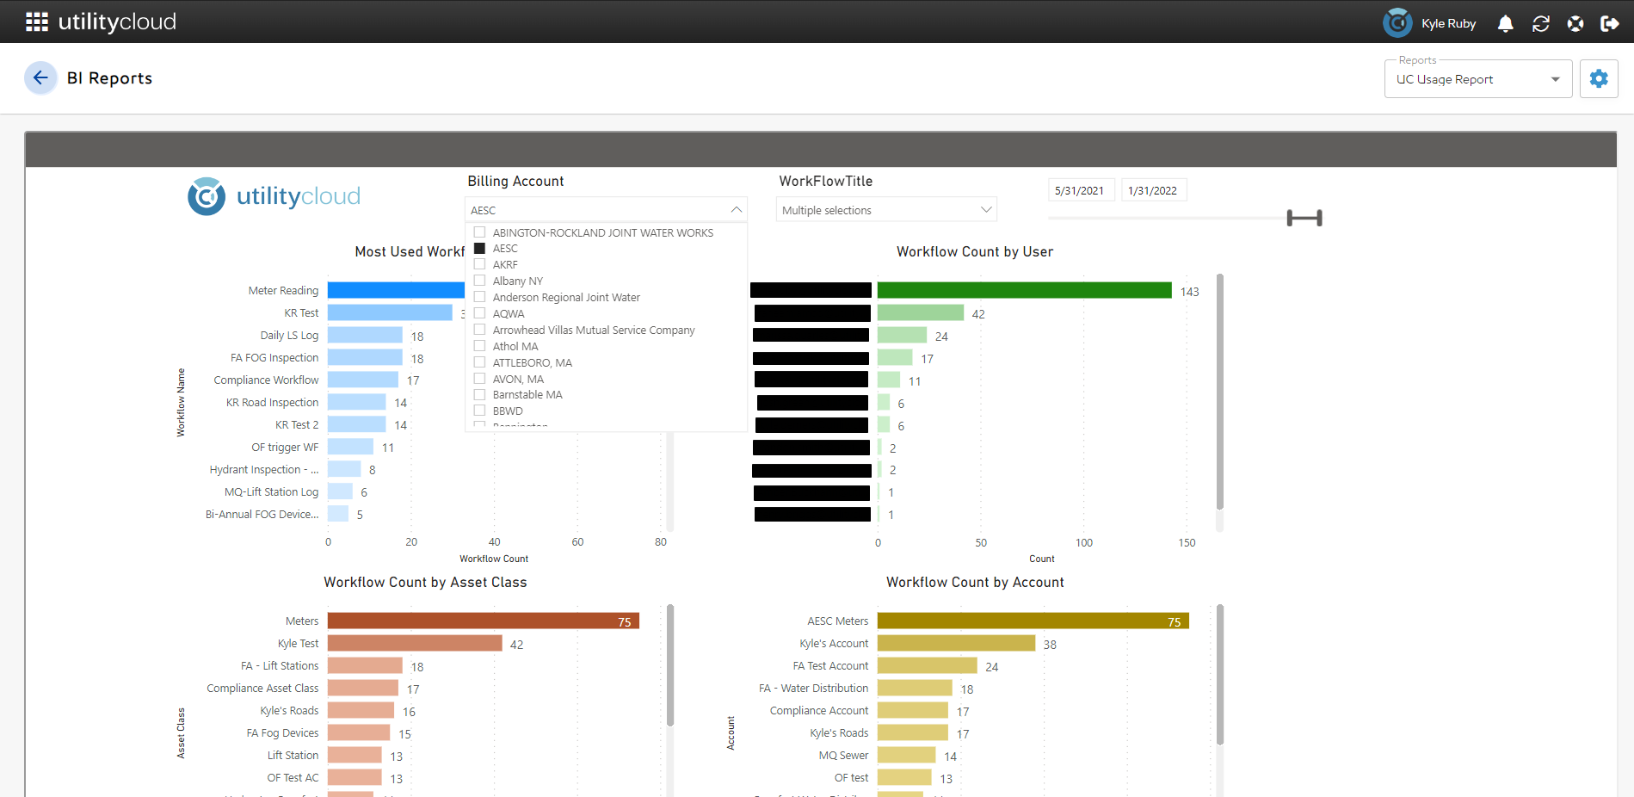The height and width of the screenshot is (797, 1634).
Task: Choose AVON, MA from the account list
Action: click(x=480, y=380)
